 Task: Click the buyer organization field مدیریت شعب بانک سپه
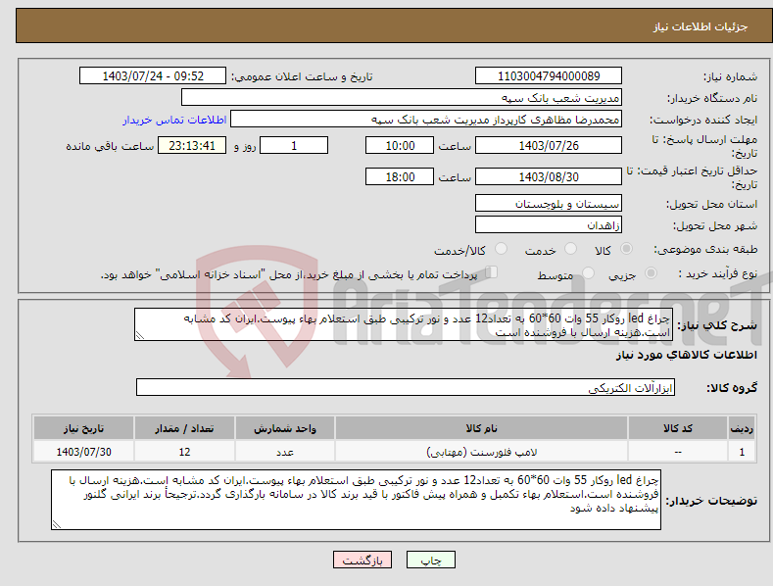coord(402,98)
